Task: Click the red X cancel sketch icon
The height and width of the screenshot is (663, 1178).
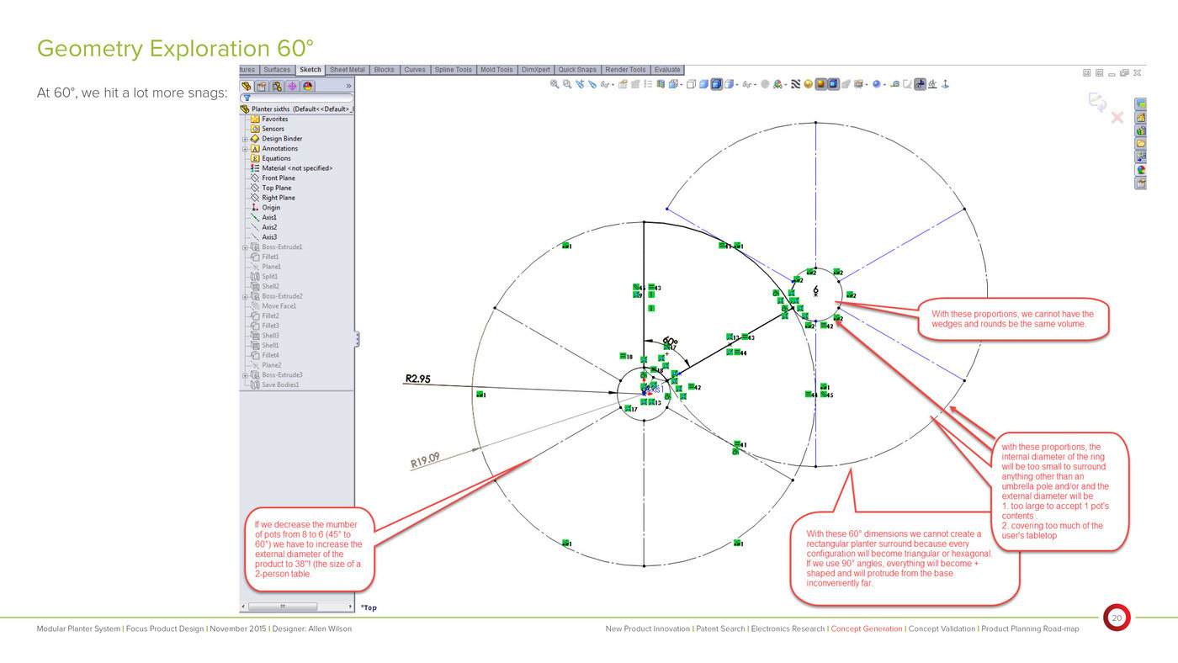Action: click(1117, 118)
